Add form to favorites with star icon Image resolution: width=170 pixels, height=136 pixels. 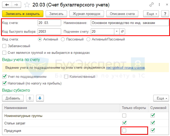[x=27, y=5]
